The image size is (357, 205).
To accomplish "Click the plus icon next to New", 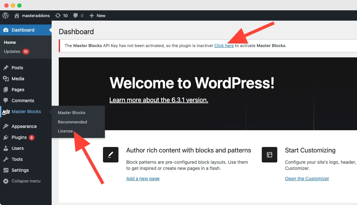I will pyautogui.click(x=92, y=15).
